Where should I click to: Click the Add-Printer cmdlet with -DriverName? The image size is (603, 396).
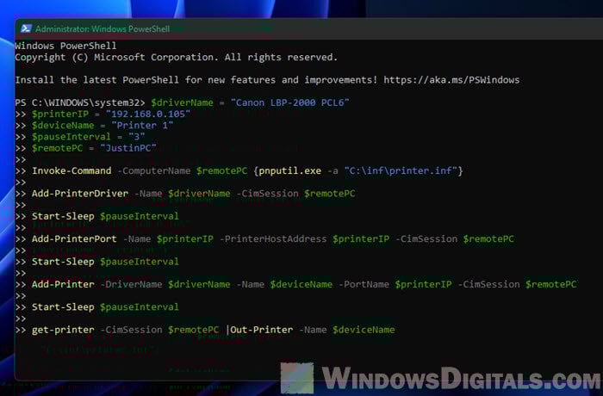point(63,284)
